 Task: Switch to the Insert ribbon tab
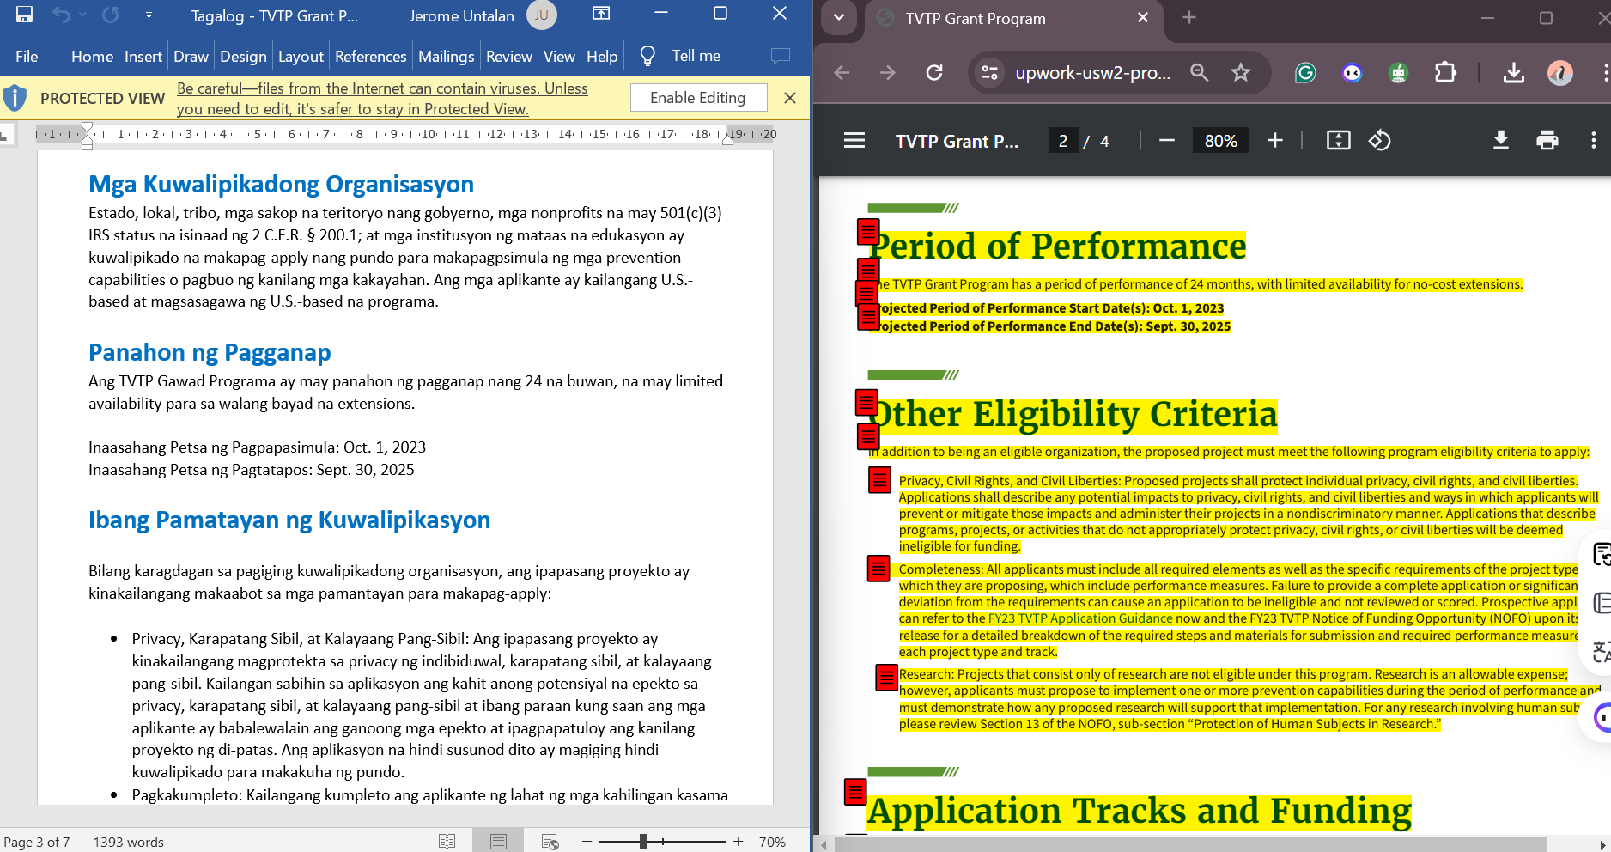[x=143, y=56]
